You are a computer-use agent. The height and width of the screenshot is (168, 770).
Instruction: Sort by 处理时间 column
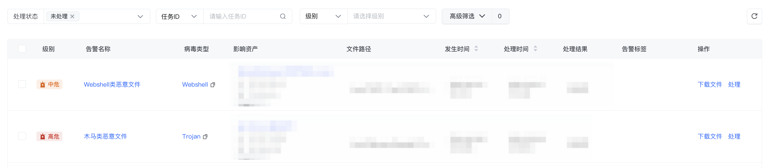click(x=535, y=49)
